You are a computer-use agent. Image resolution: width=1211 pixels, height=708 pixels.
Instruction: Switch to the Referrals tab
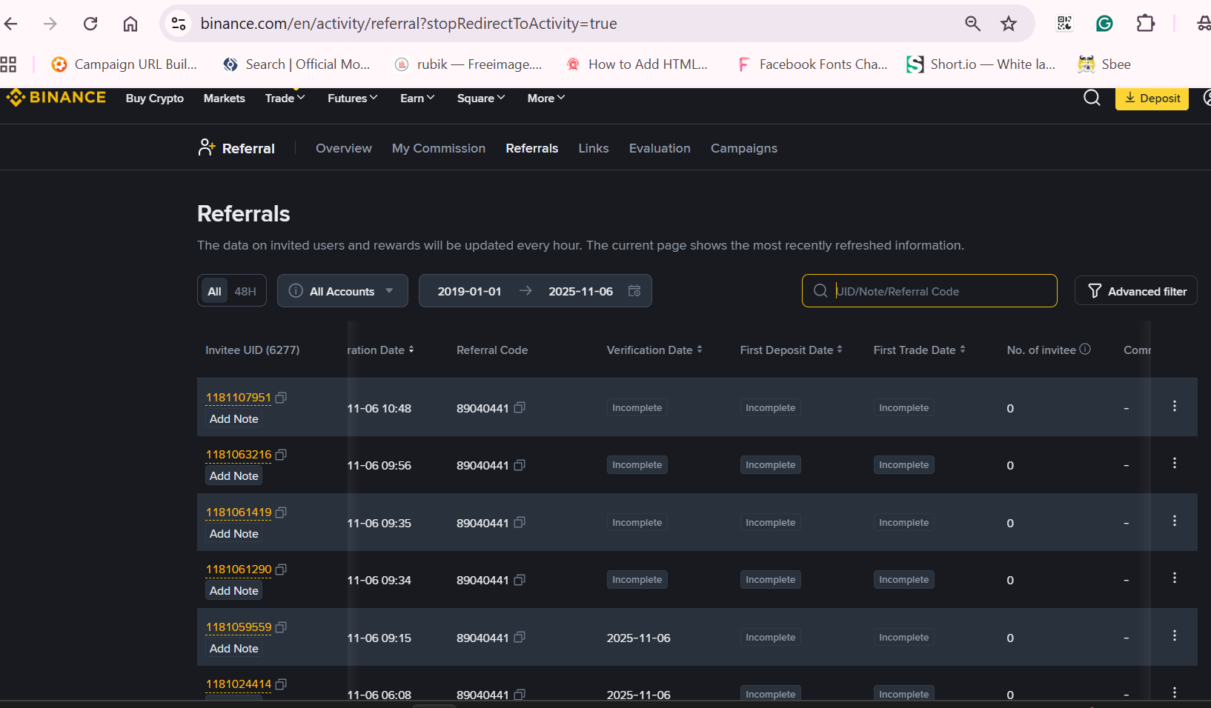click(x=532, y=148)
